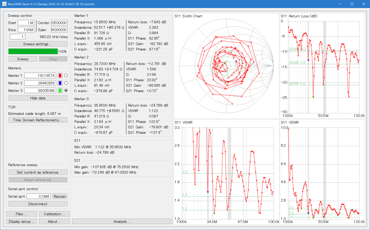This screenshot has width=370, height=230.
Task: Click Marker 3 'Frequency: 35.6500 MHz' value
Action: click(105, 105)
